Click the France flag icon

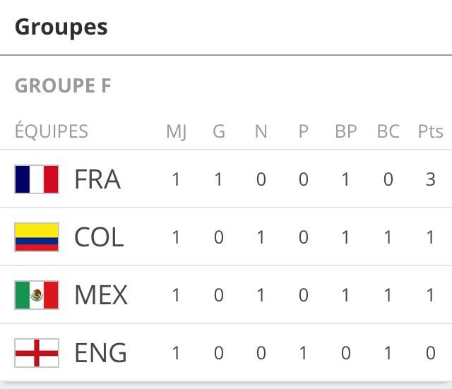click(x=37, y=179)
